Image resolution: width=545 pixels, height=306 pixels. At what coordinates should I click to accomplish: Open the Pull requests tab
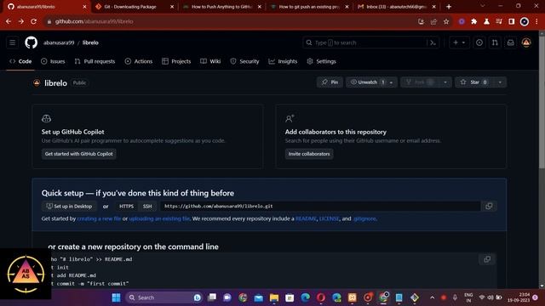click(x=95, y=61)
